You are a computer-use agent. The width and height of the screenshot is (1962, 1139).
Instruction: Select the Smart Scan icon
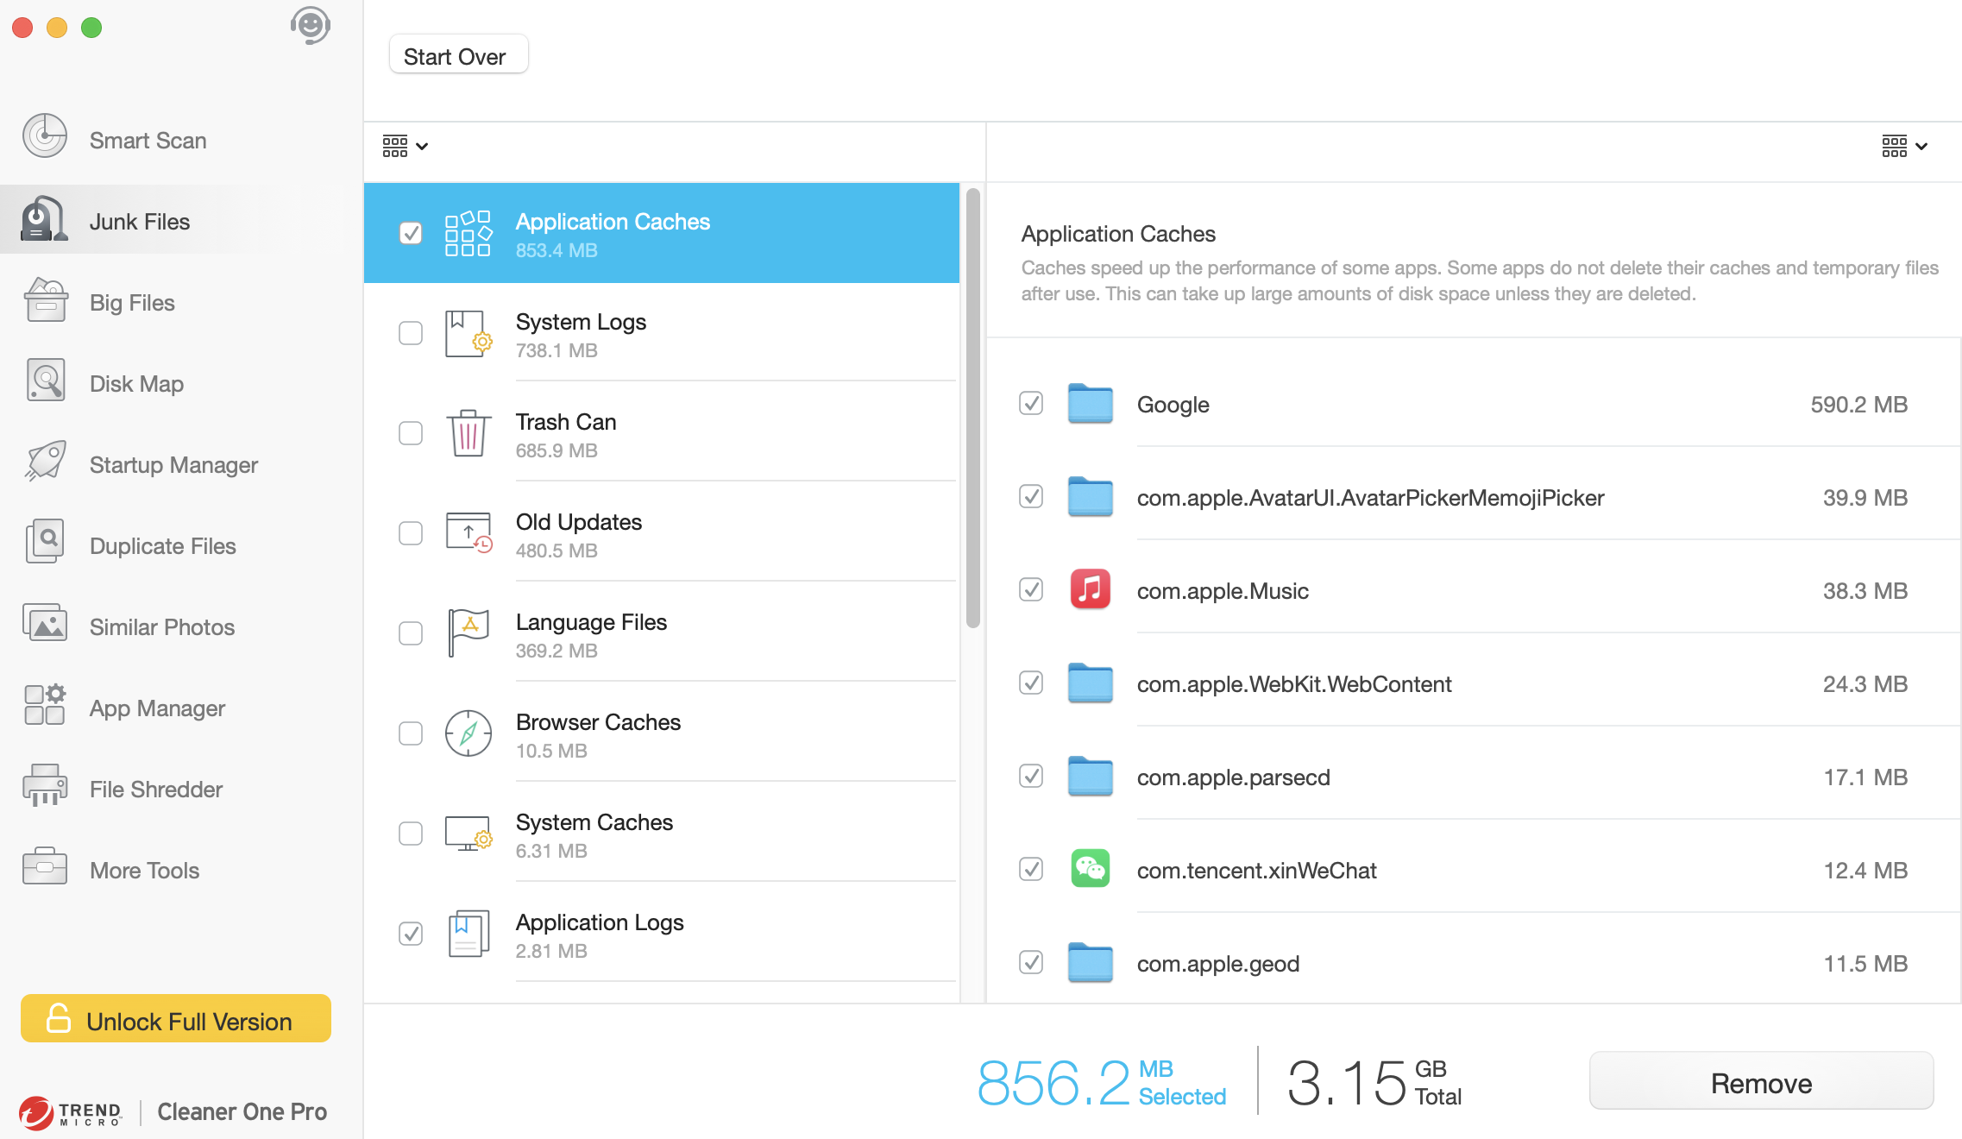click(x=43, y=138)
